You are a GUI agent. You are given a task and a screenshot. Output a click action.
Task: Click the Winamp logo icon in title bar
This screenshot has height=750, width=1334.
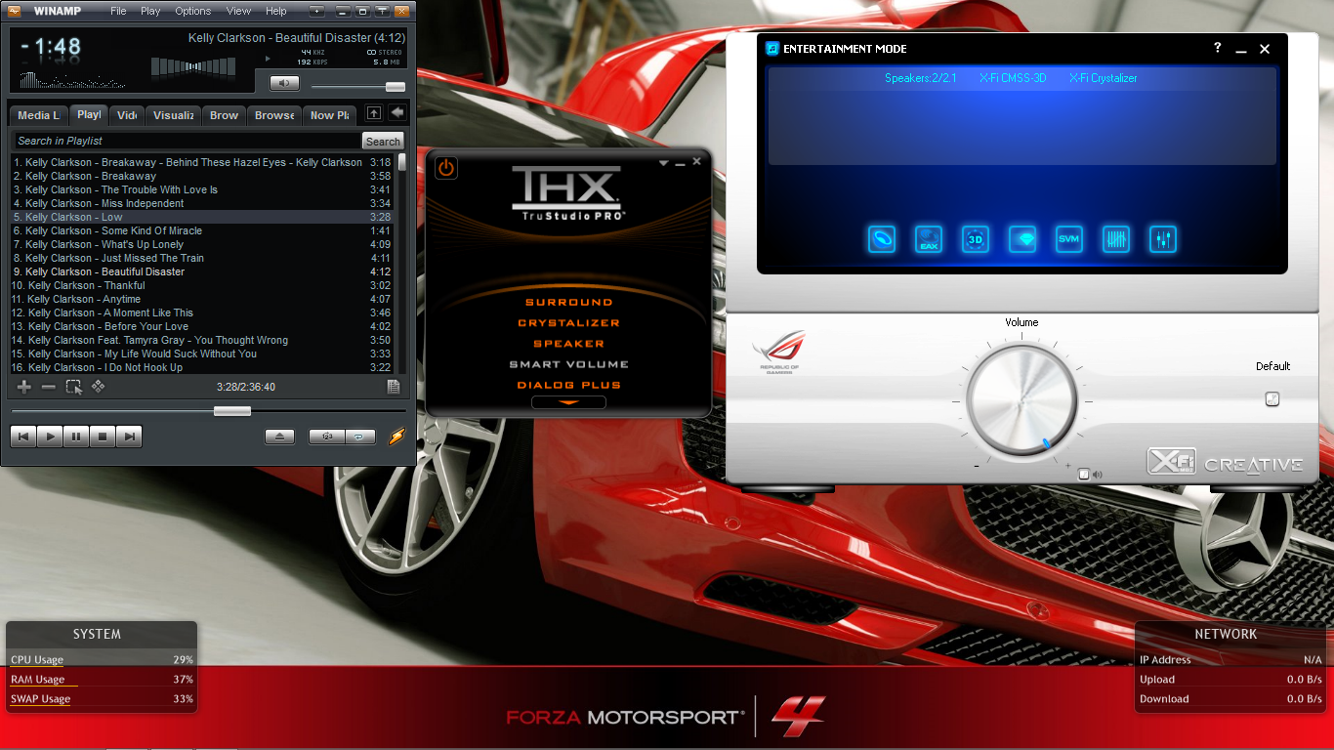[x=15, y=11]
